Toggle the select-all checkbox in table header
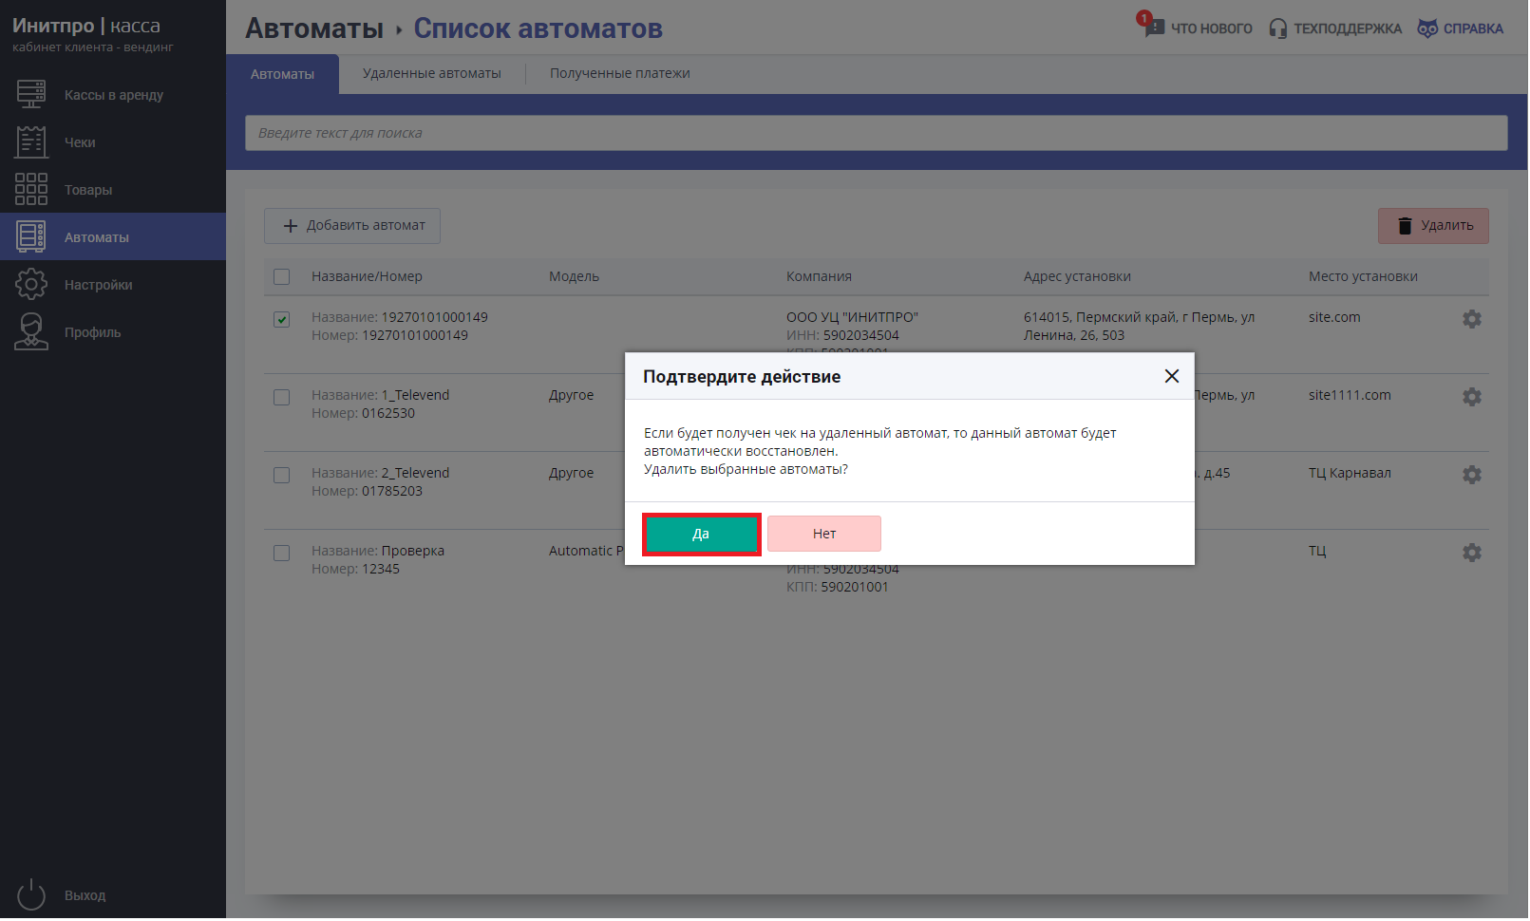This screenshot has width=1530, height=921. [282, 276]
